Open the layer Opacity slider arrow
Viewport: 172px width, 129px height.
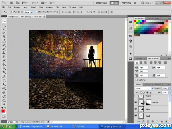click(x=169, y=88)
